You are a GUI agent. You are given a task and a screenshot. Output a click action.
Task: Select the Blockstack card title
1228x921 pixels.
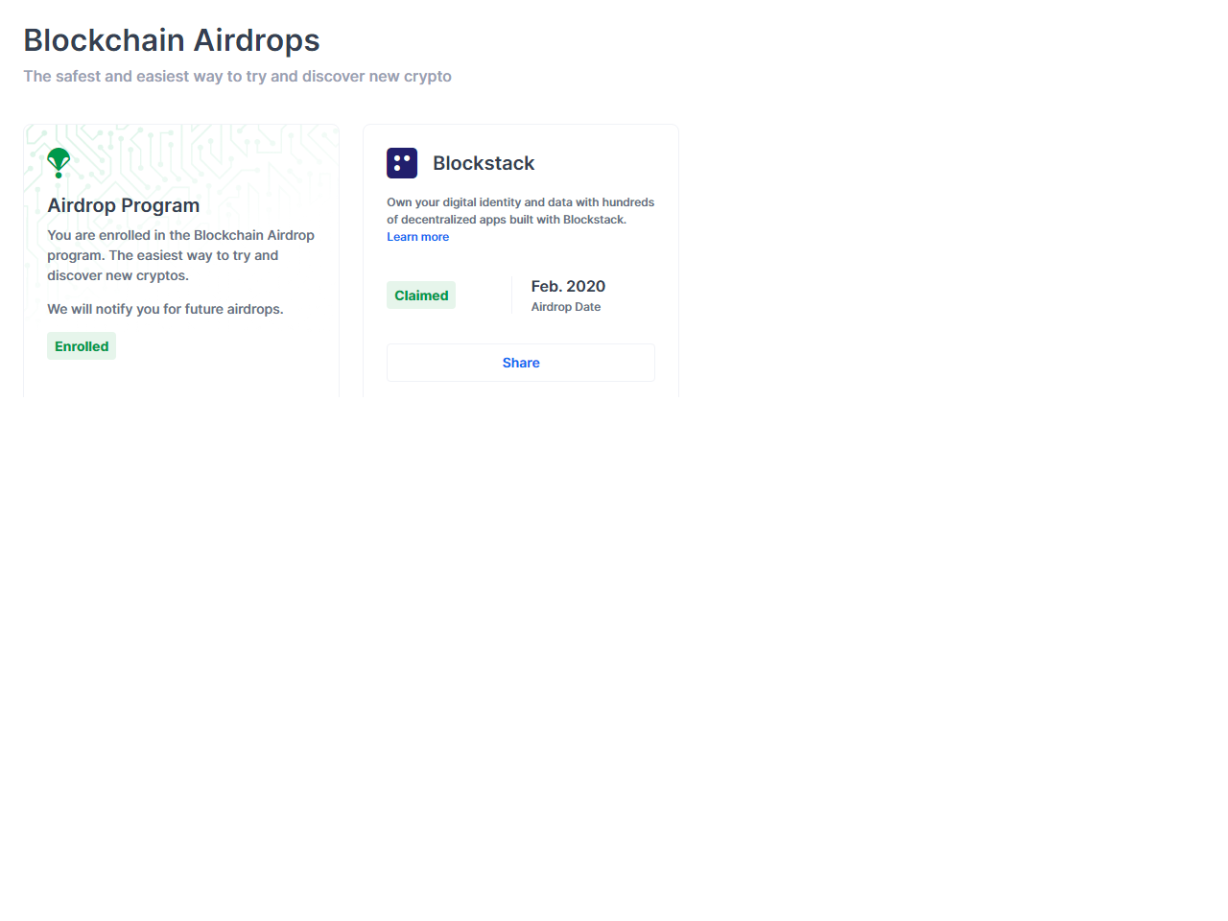[484, 163]
